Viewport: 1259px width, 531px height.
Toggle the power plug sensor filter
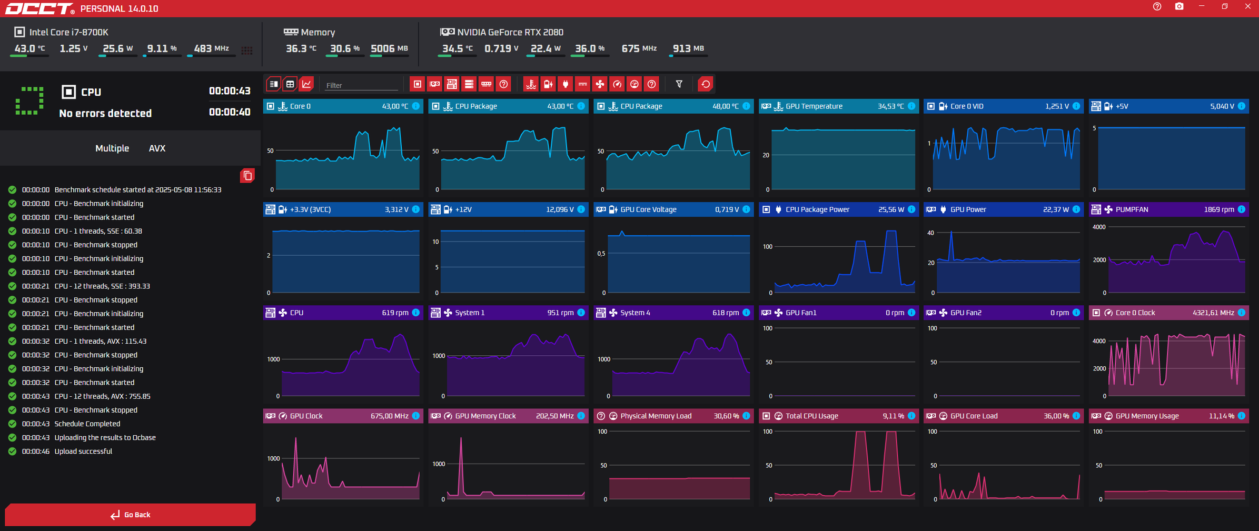(566, 84)
